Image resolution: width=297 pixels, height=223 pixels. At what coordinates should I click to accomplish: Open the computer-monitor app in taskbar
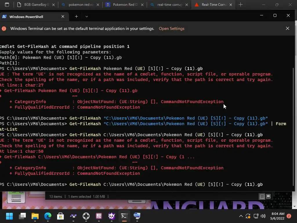pyautogui.click(x=137, y=216)
